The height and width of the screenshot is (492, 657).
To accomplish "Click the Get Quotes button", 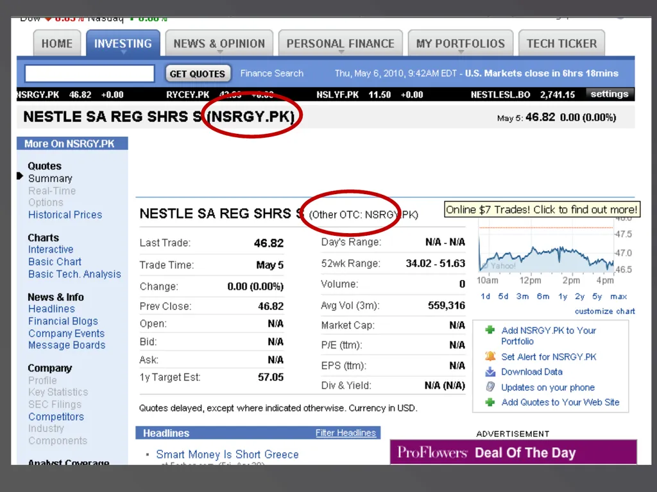I will pyautogui.click(x=198, y=74).
